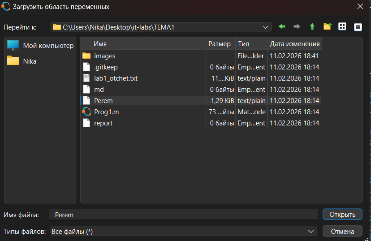Viewport: 371px width, 241px height.
Task: Select the Prog1.m Octave script file
Action: point(106,112)
